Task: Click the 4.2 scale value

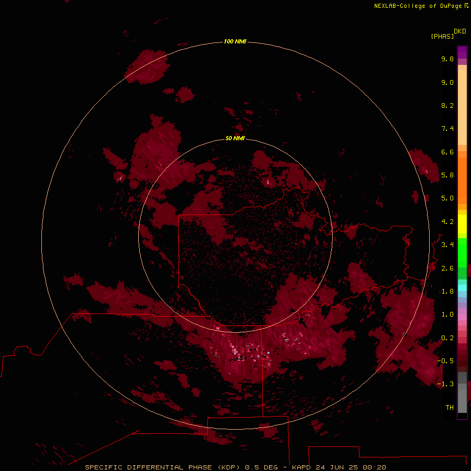Action: pyautogui.click(x=447, y=222)
